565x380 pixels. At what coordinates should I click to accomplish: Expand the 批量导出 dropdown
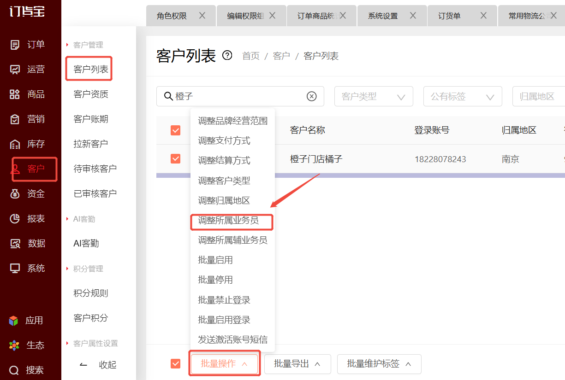[297, 364]
